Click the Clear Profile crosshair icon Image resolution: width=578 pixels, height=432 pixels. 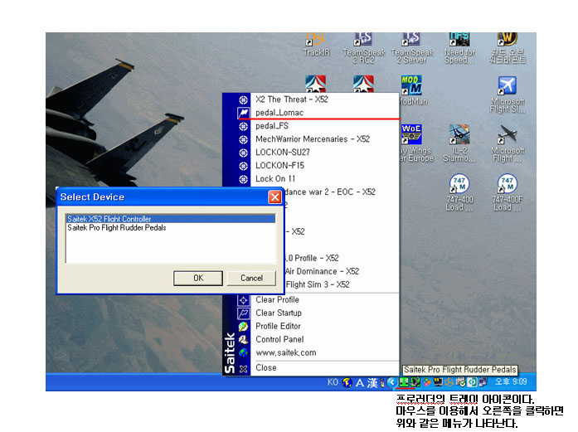click(x=243, y=300)
